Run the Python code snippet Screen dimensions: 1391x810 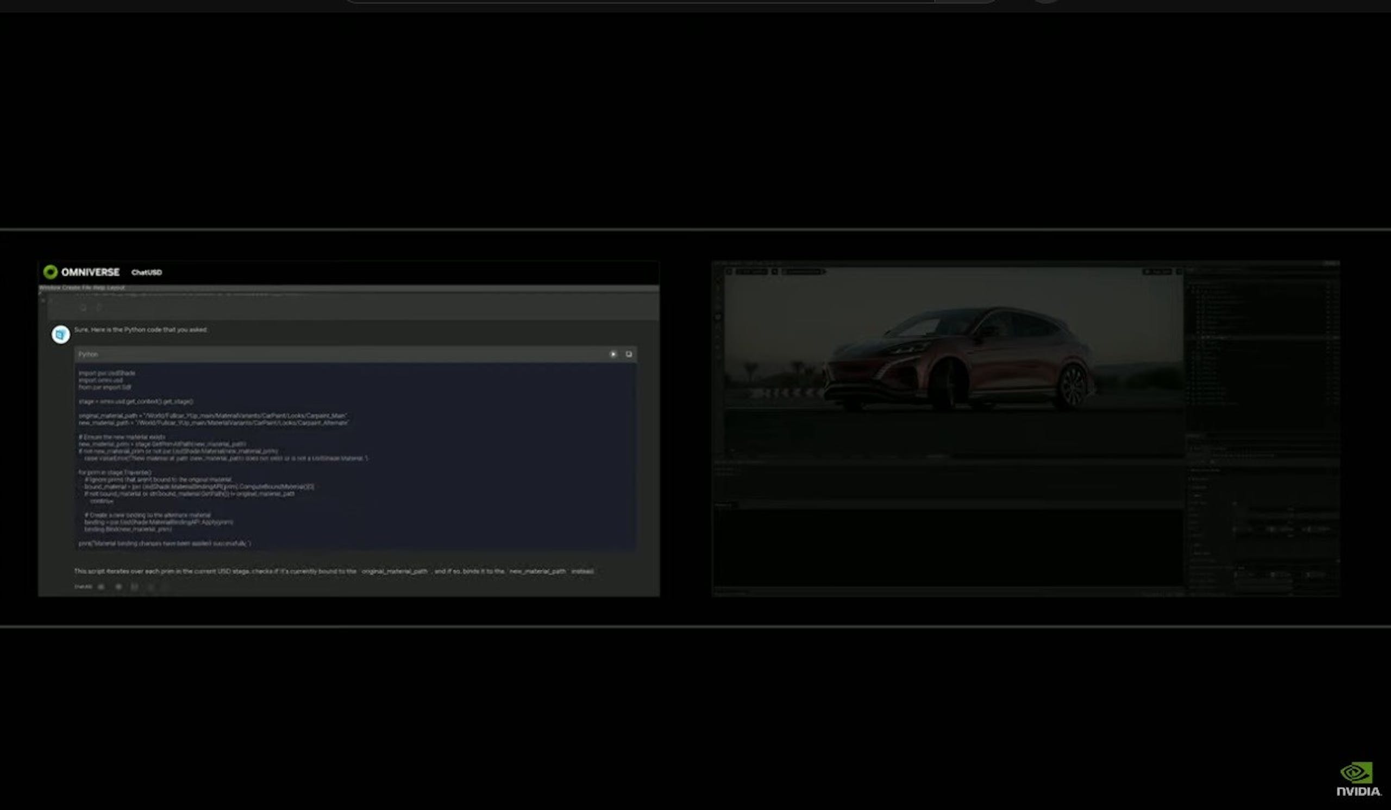[613, 355]
